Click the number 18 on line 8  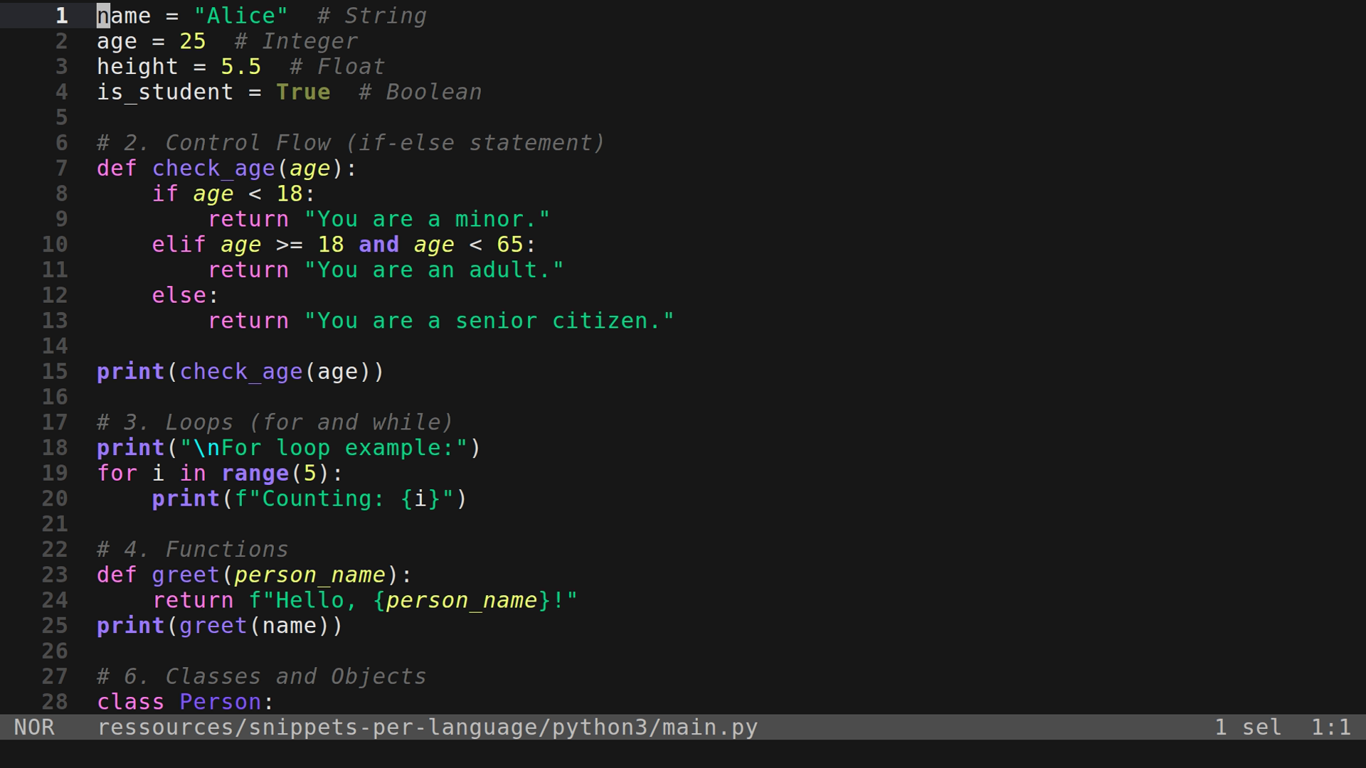[x=290, y=193]
